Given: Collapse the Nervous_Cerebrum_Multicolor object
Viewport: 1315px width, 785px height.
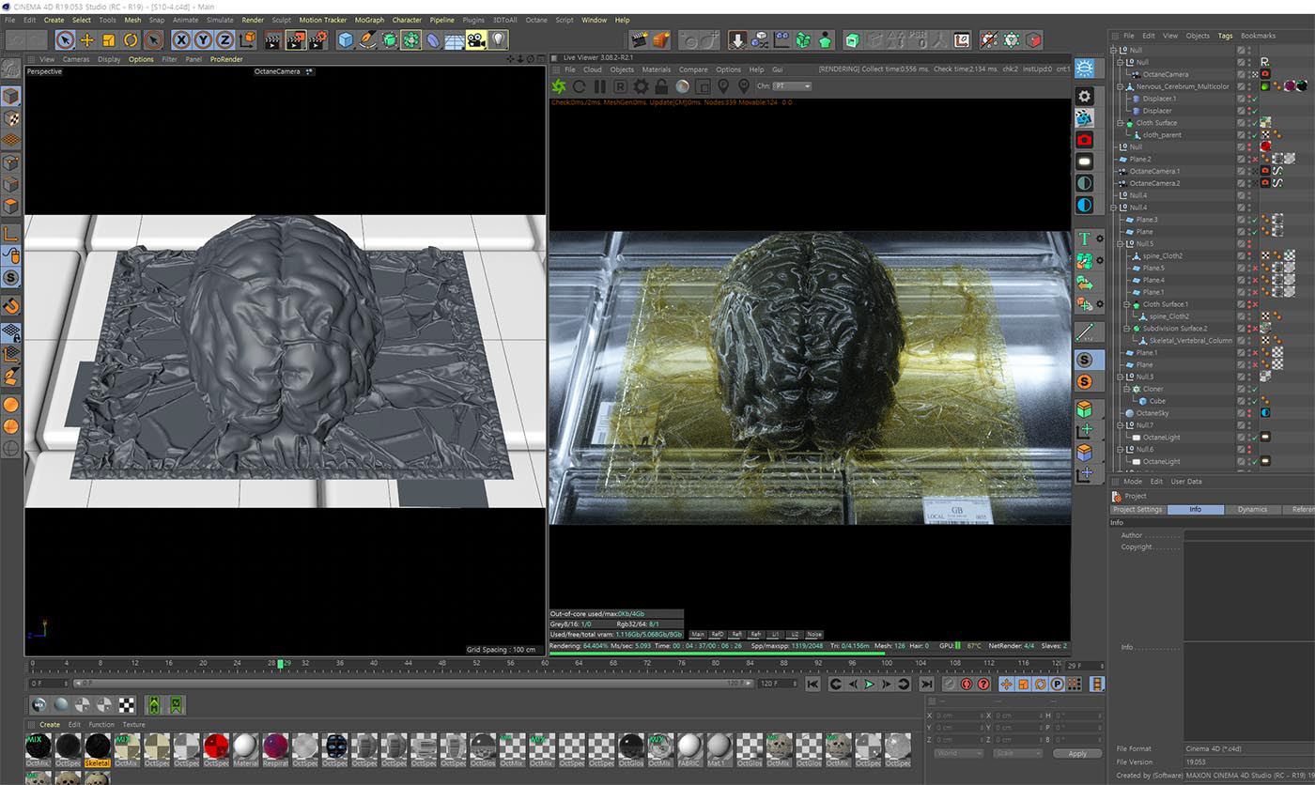Looking at the screenshot, I should 1119,86.
